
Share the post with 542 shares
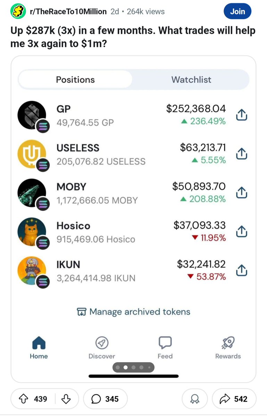(234, 399)
